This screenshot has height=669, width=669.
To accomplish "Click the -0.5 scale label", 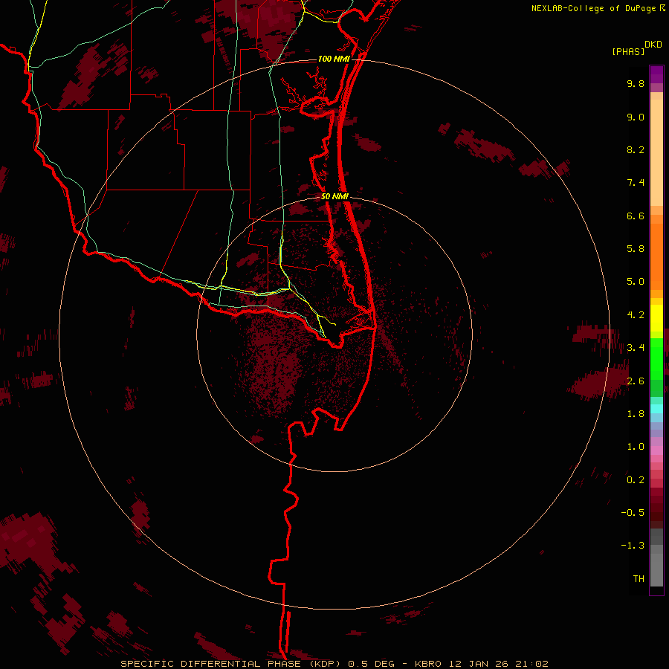I will (633, 513).
